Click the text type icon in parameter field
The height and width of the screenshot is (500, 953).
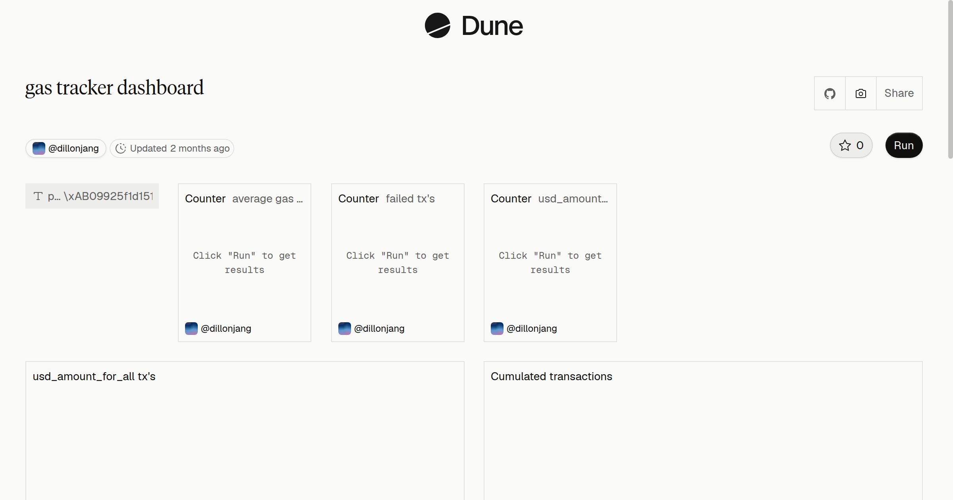(38, 196)
